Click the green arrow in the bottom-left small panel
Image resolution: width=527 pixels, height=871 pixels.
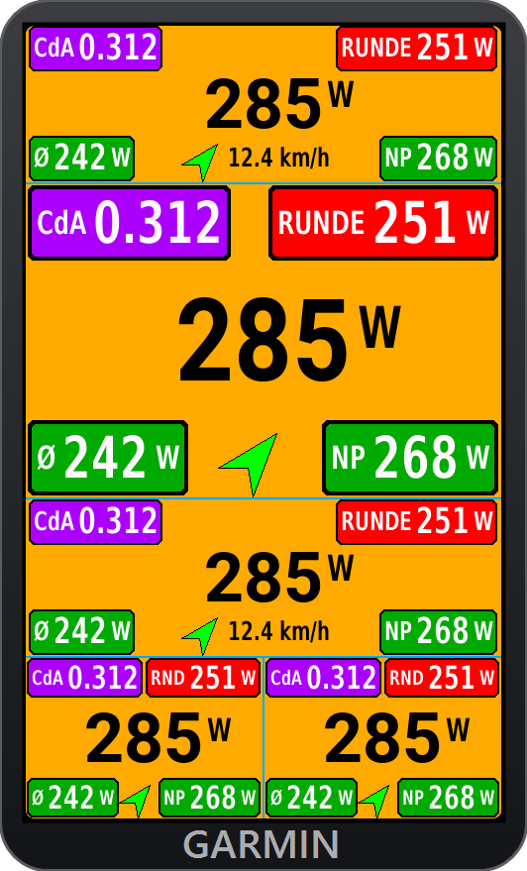(136, 800)
